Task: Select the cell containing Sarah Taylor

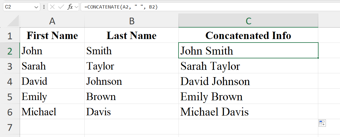Action: 248,66
